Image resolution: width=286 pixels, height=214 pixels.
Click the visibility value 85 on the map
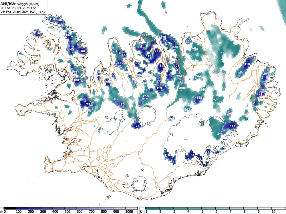(x=83, y=51)
